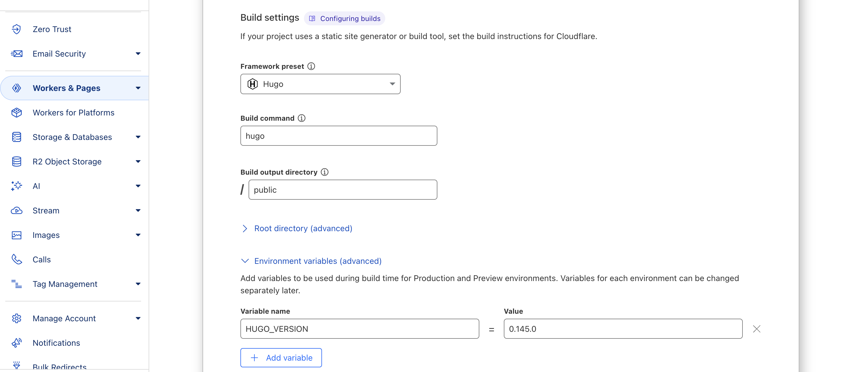Remove the HUGO_VERSION variable row

[757, 329]
